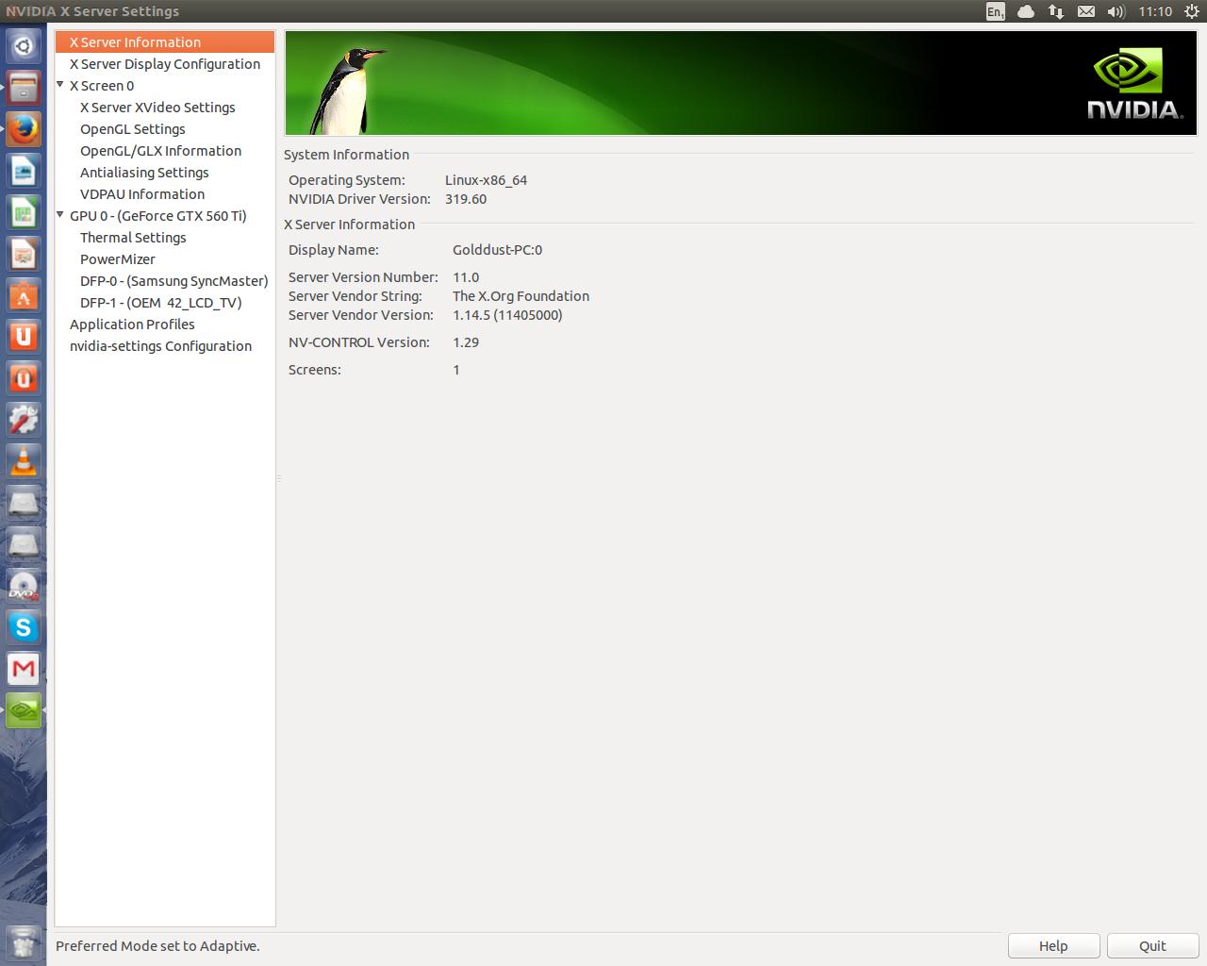Click the NVIDIA logo in the banner
Image resolution: width=1207 pixels, height=966 pixels.
pos(1134,84)
